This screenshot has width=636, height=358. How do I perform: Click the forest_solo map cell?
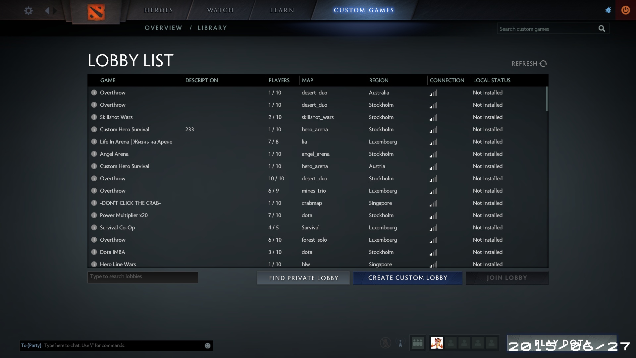tap(314, 240)
